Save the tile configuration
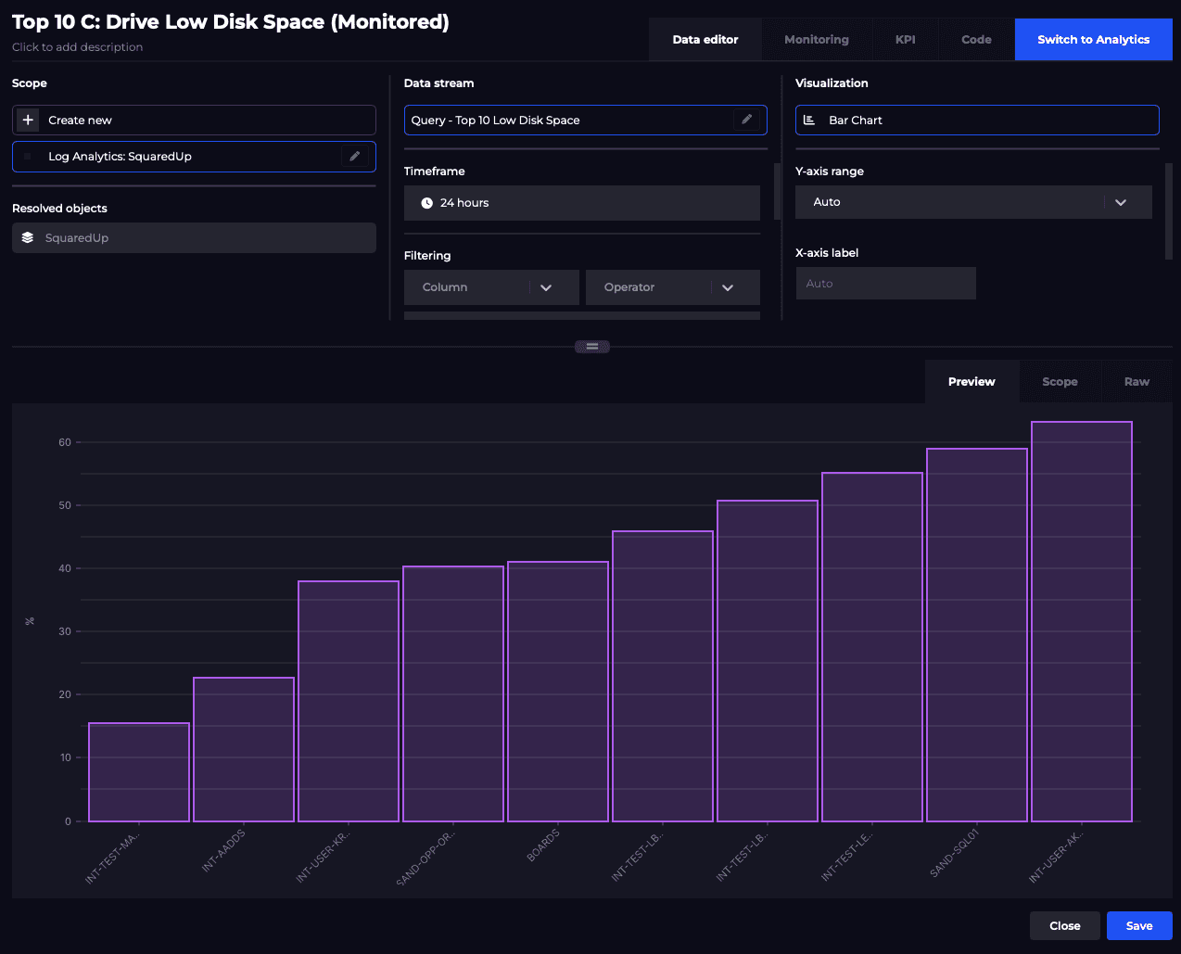The width and height of the screenshot is (1181, 954). click(x=1138, y=925)
